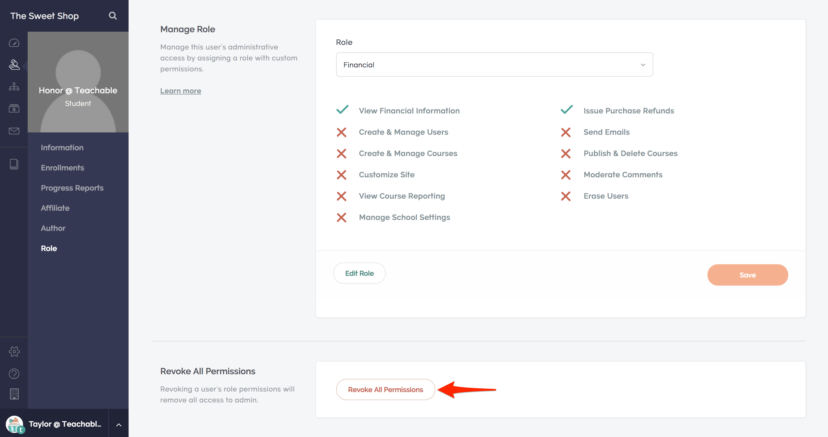Open the building icon in sidebar
828x437 pixels.
click(14, 394)
